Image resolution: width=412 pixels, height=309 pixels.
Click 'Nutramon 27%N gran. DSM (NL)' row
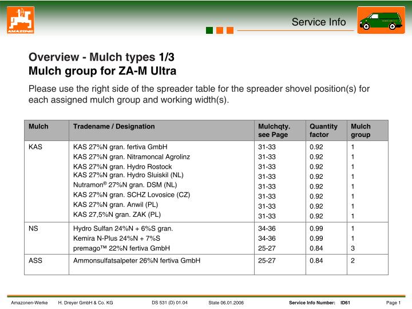coord(125,185)
